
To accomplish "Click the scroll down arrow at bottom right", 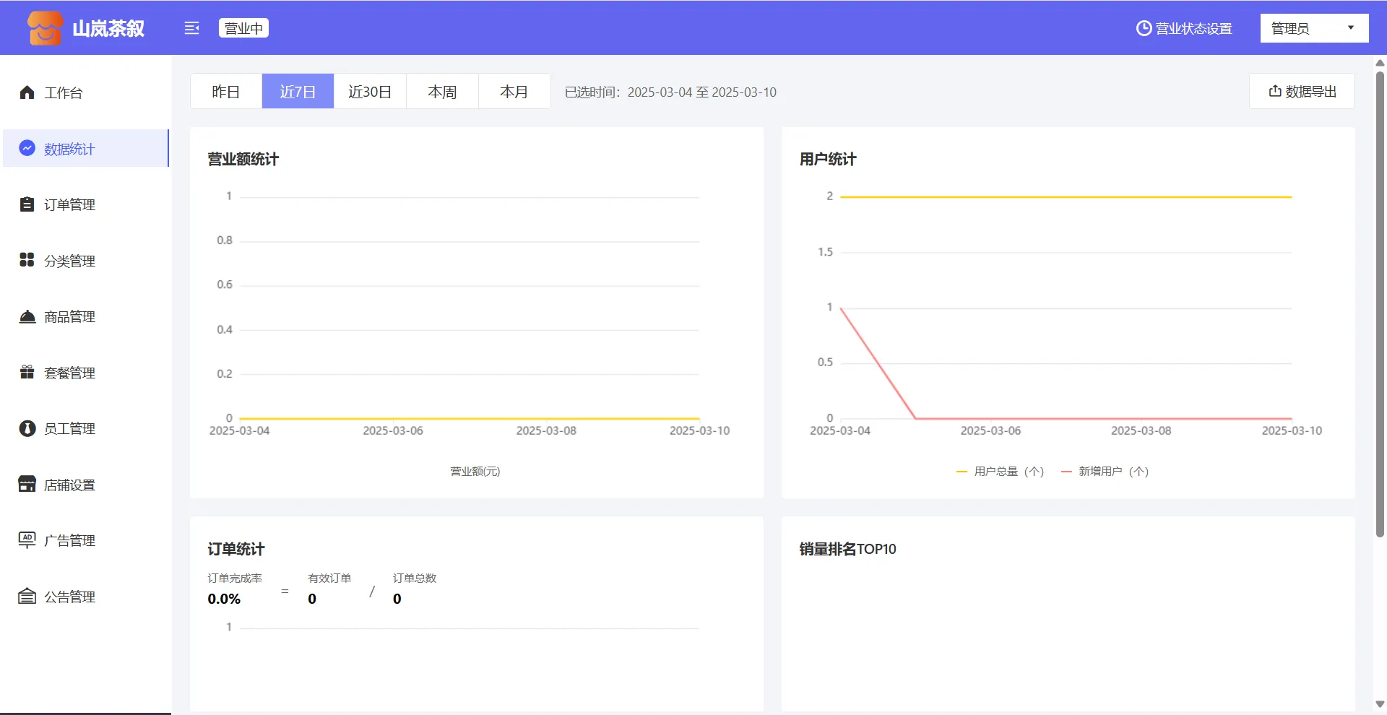I will 1380,704.
